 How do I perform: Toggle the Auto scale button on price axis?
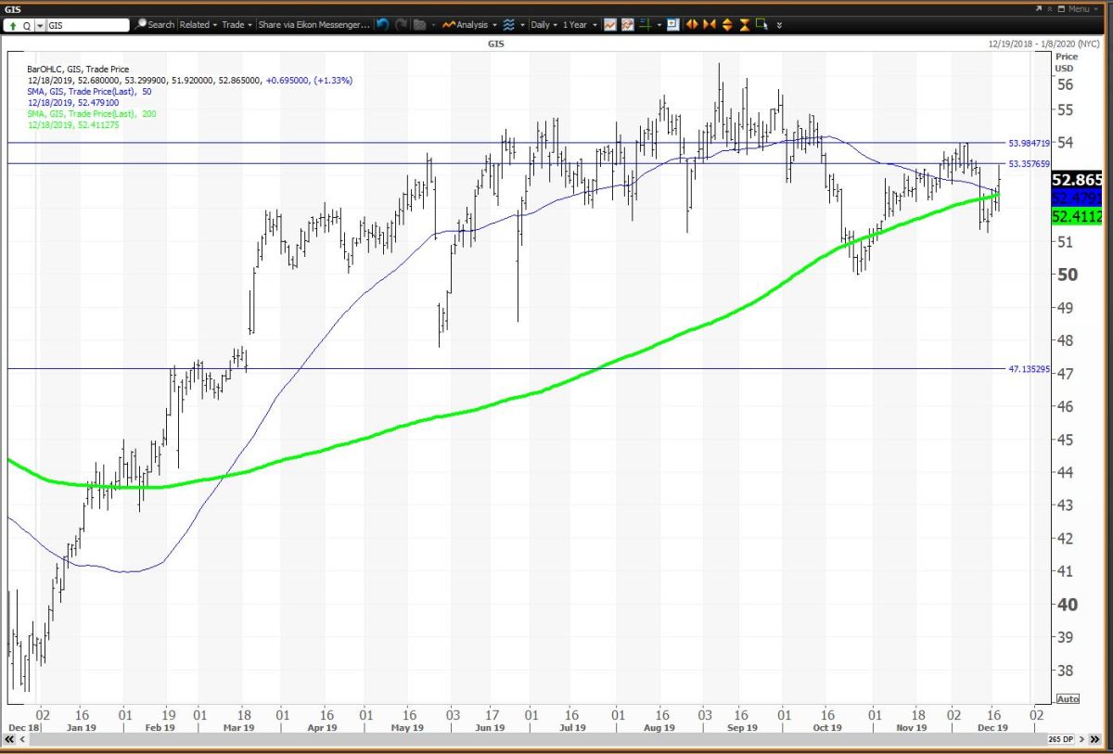point(1067,698)
